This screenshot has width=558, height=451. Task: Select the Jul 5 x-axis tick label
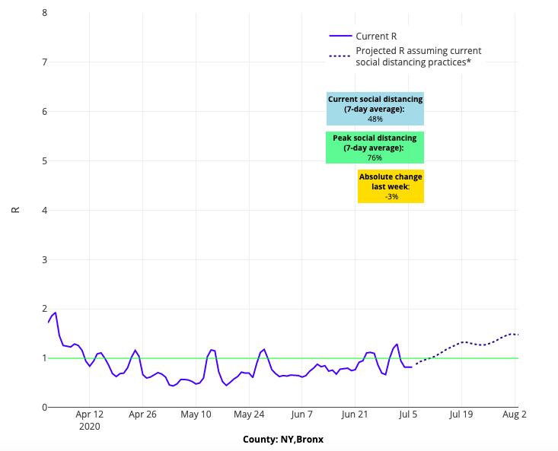[x=409, y=415]
